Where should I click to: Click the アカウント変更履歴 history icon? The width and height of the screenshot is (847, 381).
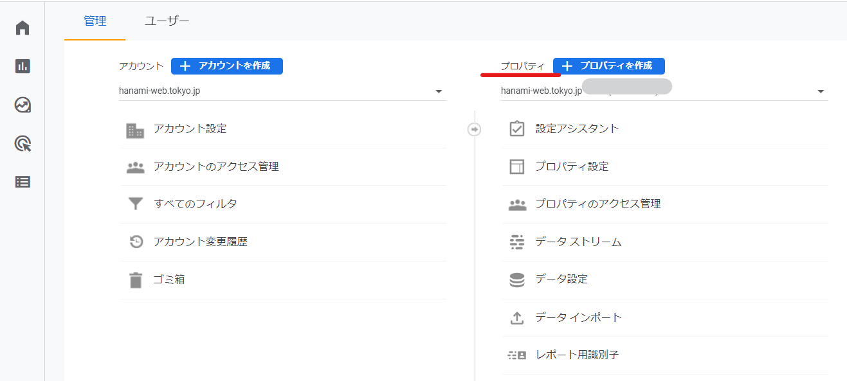[135, 242]
